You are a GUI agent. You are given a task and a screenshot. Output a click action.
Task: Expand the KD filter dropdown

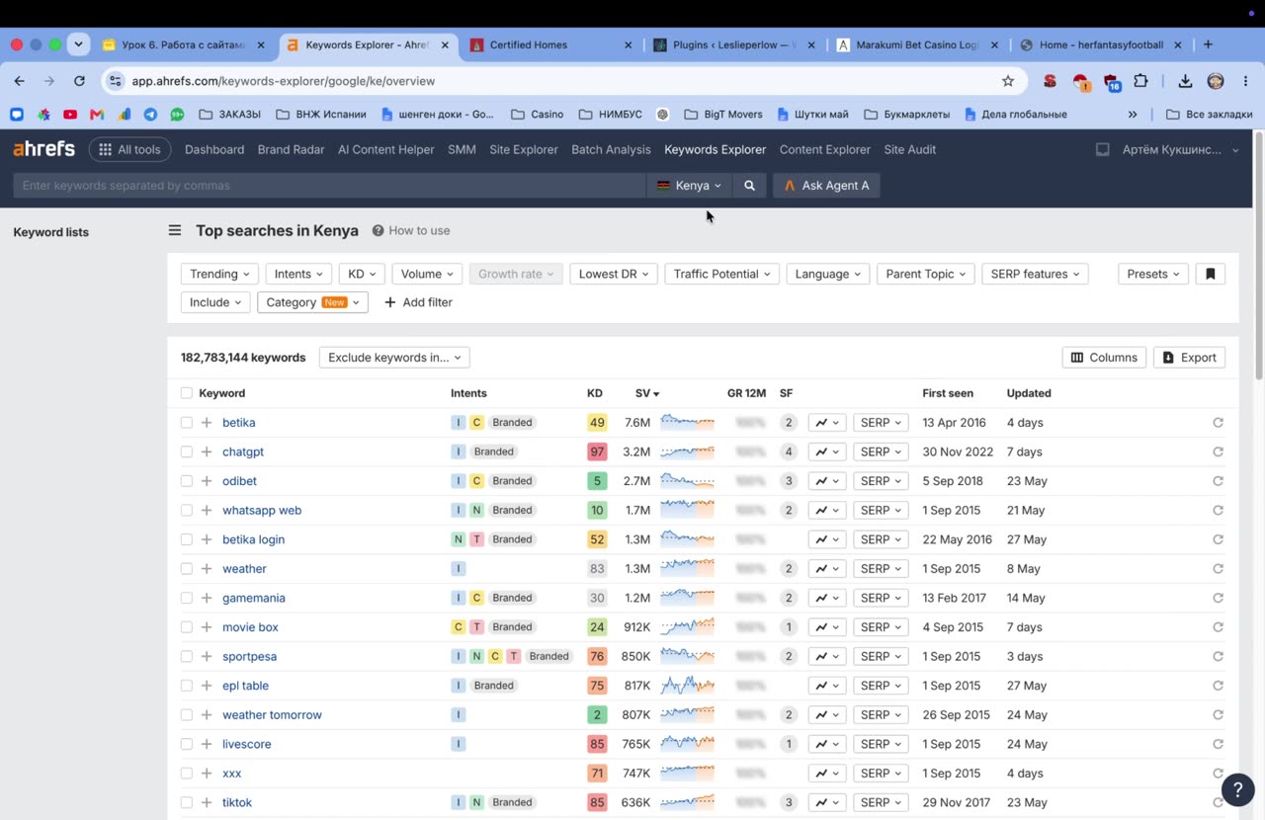(362, 274)
